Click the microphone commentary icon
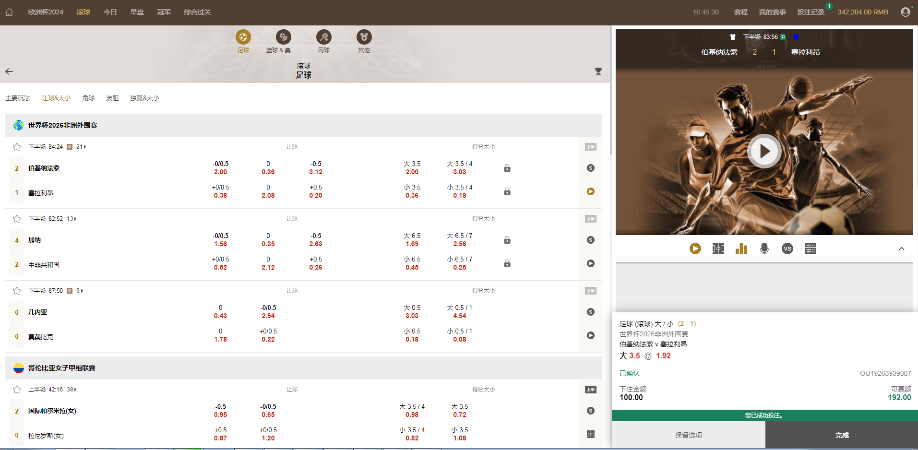Screen dimensions: 918x450 point(764,249)
